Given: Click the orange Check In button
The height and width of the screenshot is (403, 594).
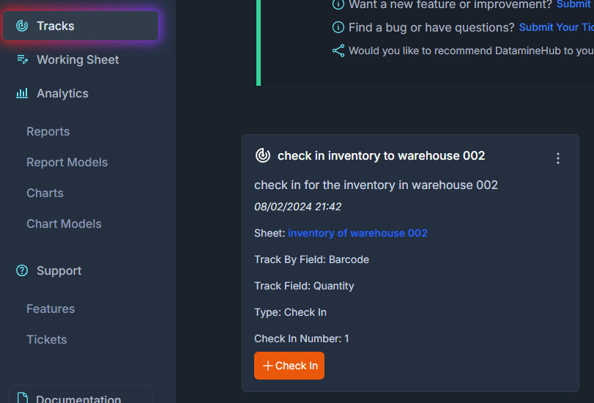Looking at the screenshot, I should pos(289,366).
